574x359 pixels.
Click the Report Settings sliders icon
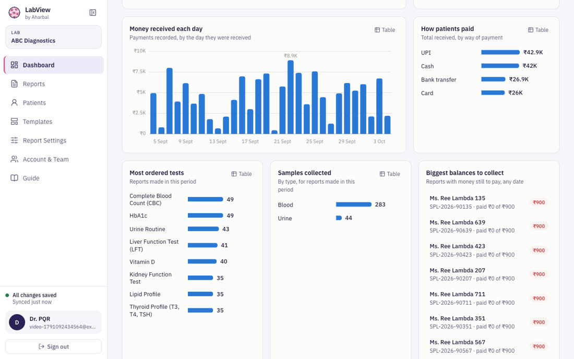[x=14, y=140]
